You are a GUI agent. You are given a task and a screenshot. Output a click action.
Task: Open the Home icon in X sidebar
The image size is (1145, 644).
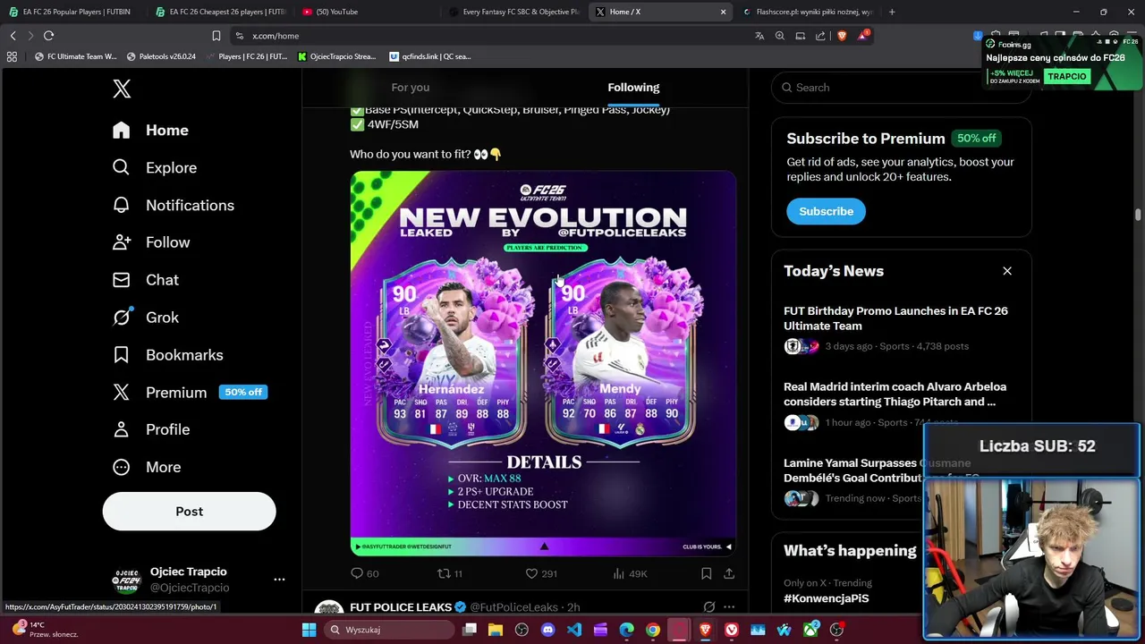point(122,130)
